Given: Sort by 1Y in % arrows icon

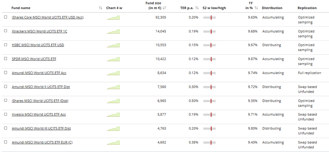Looking at the screenshot, I should (256, 8).
